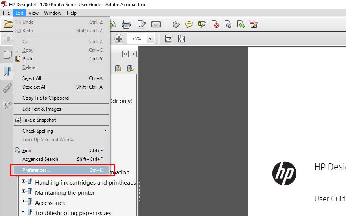This screenshot has height=216, width=346.
Task: Click the Print toolbar icon
Action: pos(126,24)
